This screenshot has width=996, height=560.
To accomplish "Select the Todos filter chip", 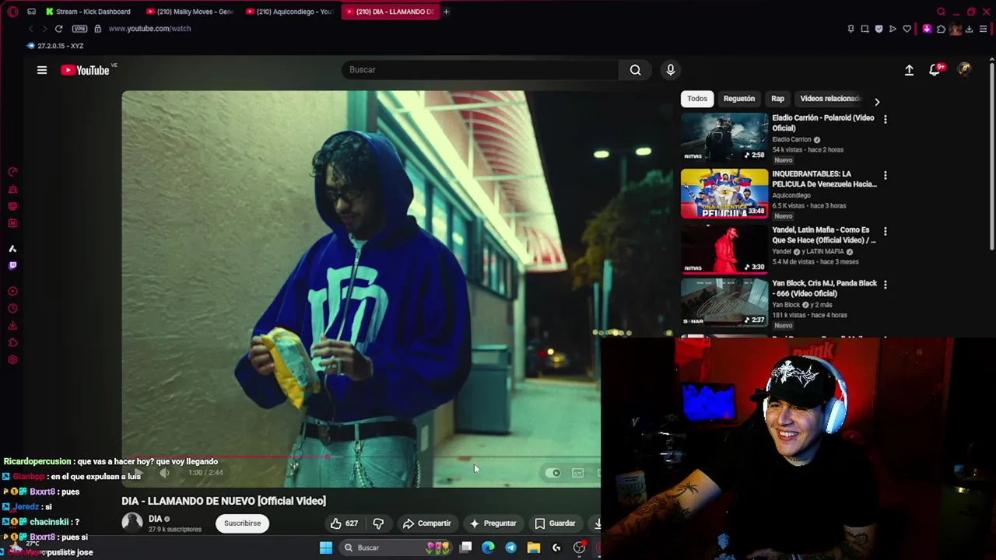I will pos(697,99).
